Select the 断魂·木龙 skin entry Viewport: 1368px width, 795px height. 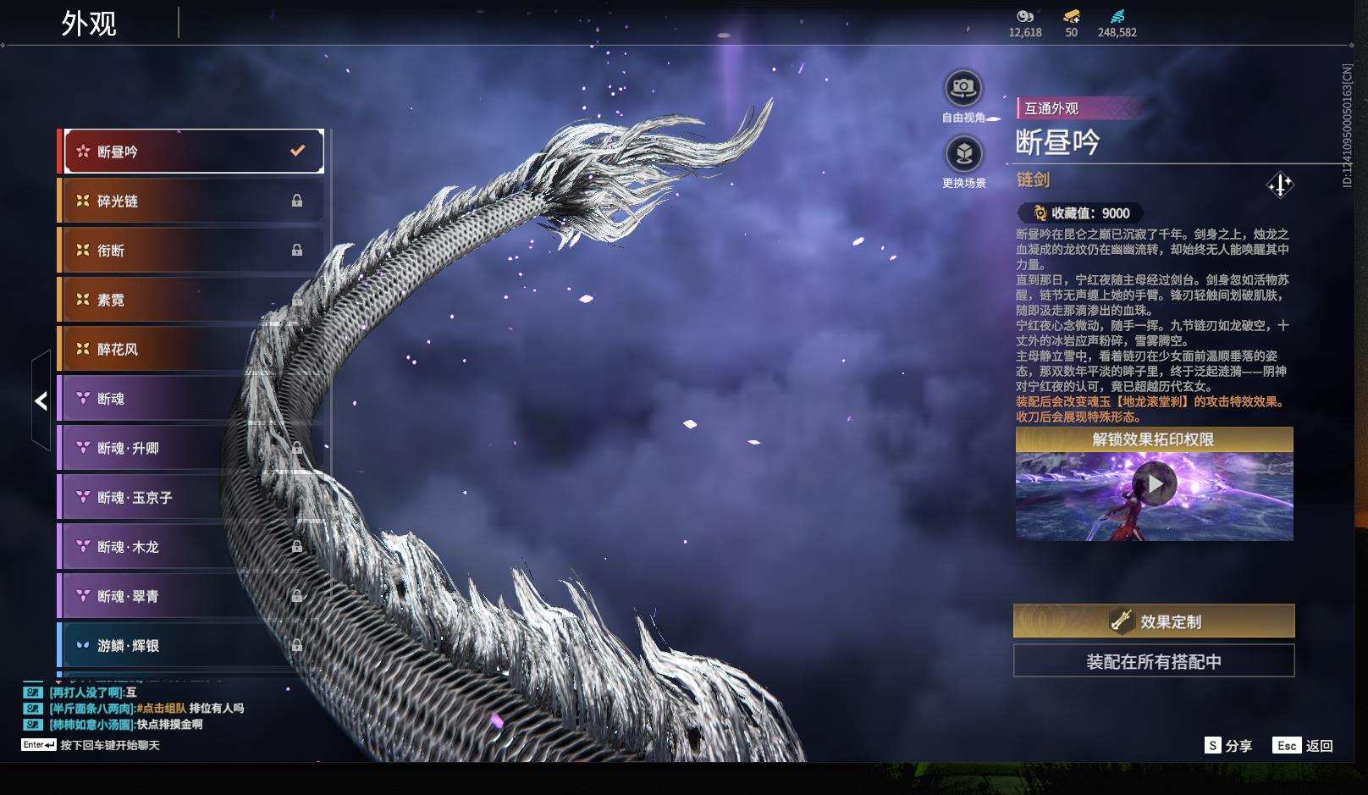coord(192,547)
